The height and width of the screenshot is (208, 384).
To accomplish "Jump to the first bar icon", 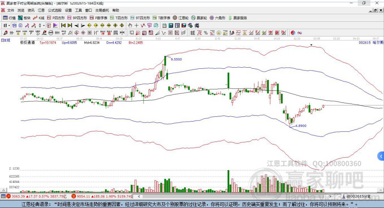I will coord(63,26).
